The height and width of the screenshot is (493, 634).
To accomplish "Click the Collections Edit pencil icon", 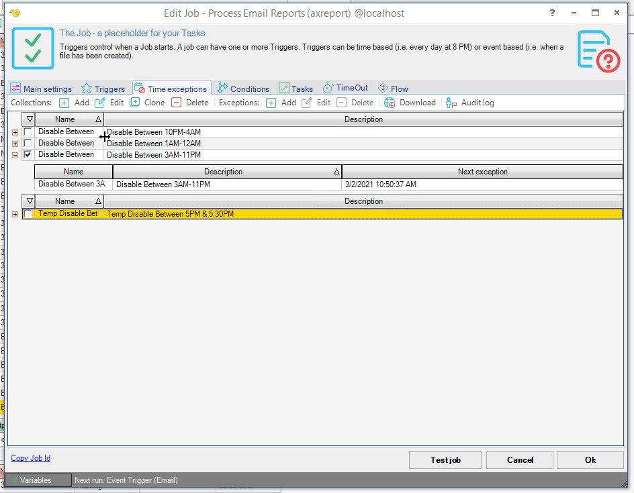I will click(x=100, y=103).
